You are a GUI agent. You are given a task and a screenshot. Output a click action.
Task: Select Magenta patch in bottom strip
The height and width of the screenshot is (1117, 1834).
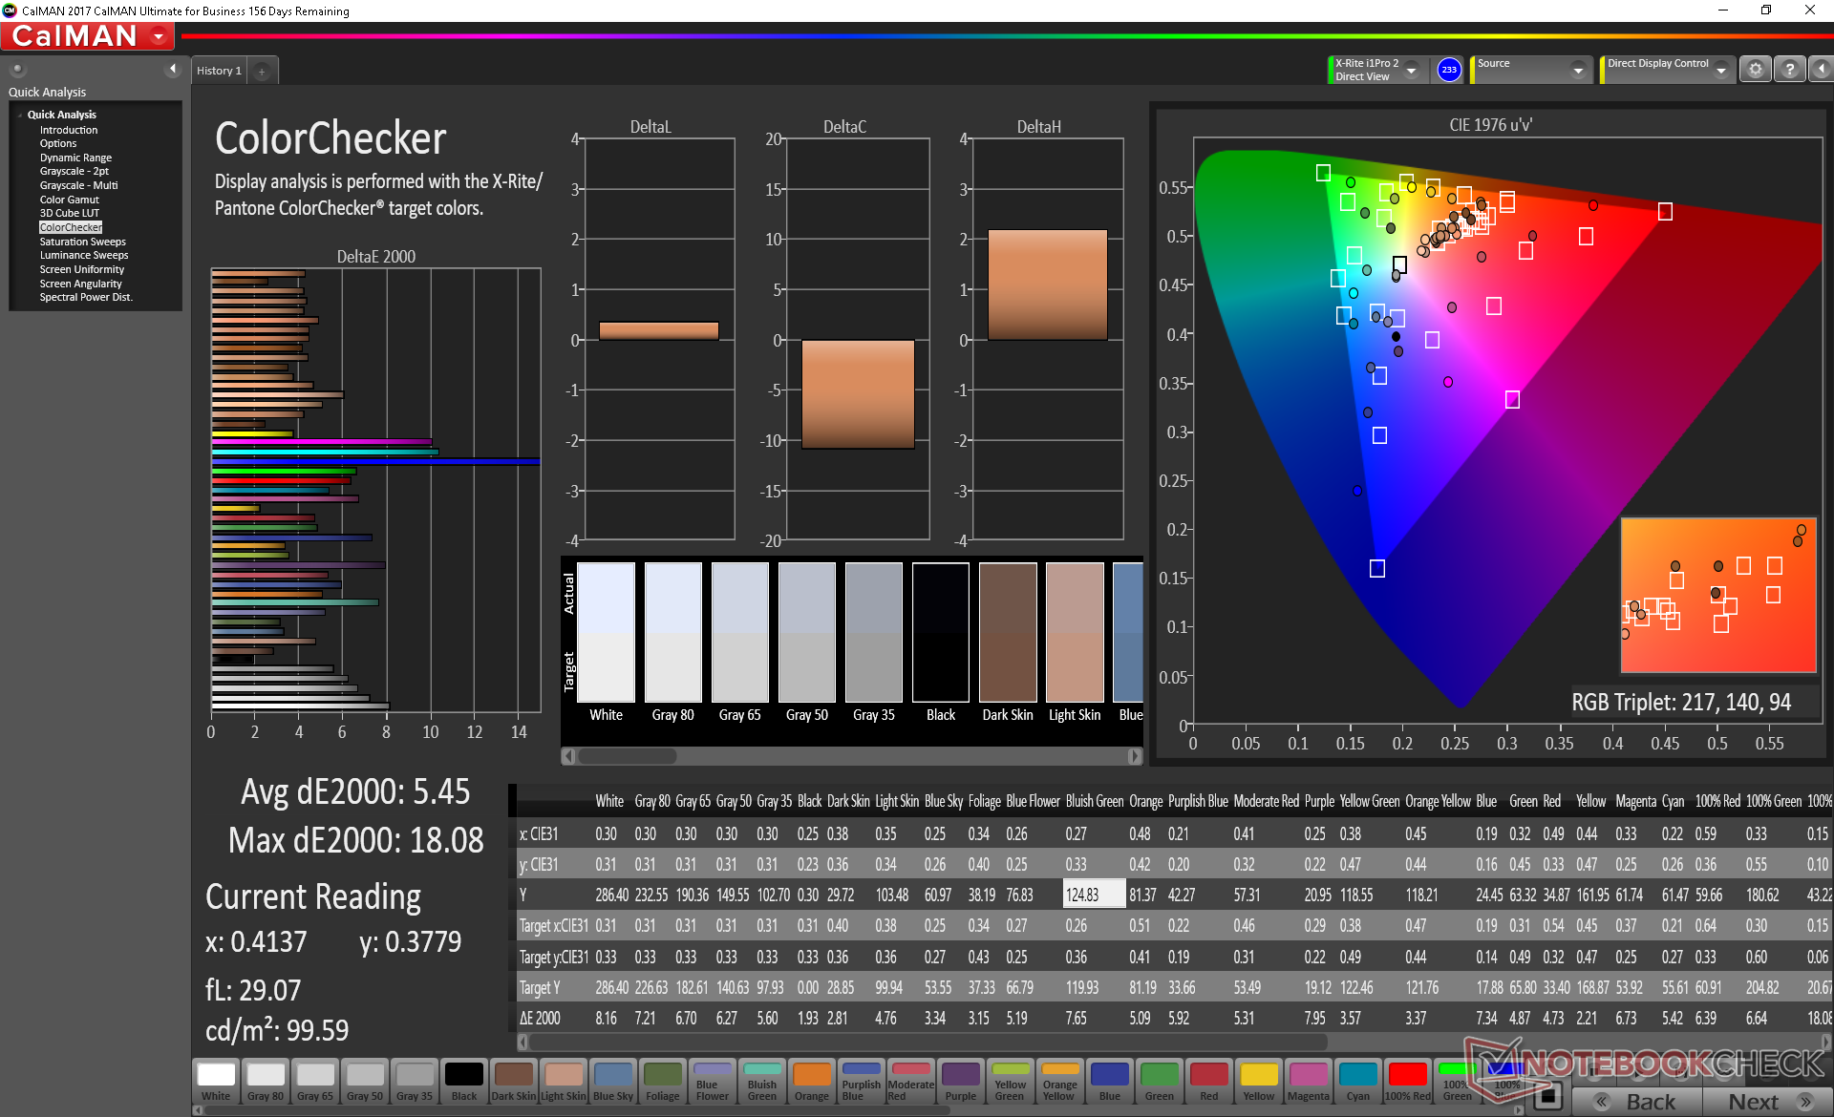(1309, 1082)
